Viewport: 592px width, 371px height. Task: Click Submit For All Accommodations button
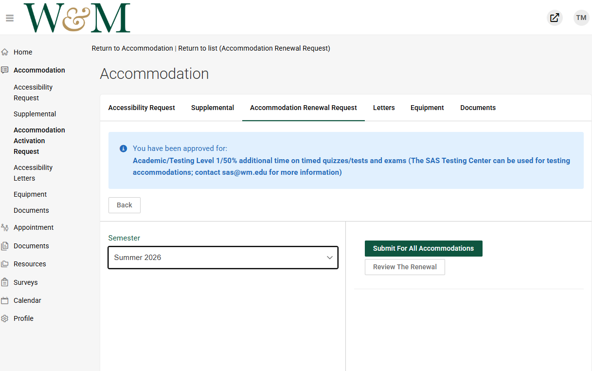[424, 248]
